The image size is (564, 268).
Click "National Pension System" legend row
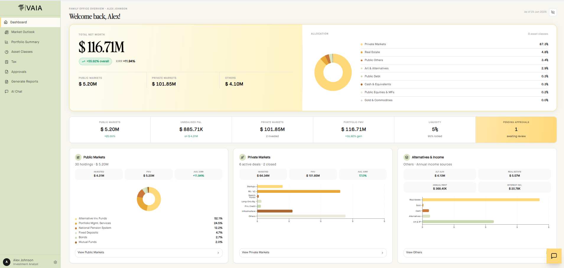(149, 228)
